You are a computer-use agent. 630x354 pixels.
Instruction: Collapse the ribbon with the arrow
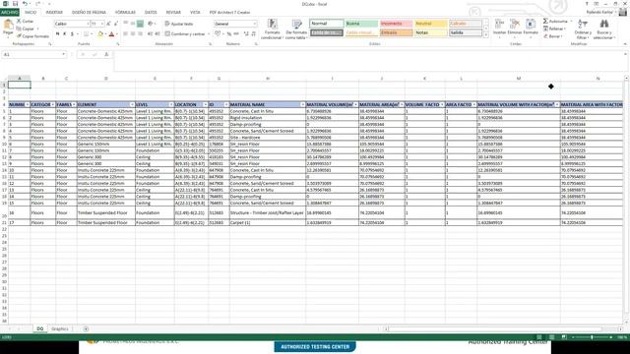click(625, 43)
